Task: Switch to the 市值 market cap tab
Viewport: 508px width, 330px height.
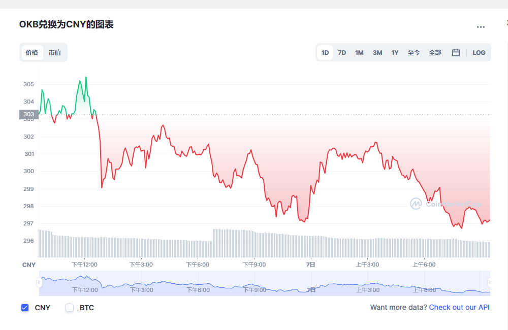Action: 55,52
